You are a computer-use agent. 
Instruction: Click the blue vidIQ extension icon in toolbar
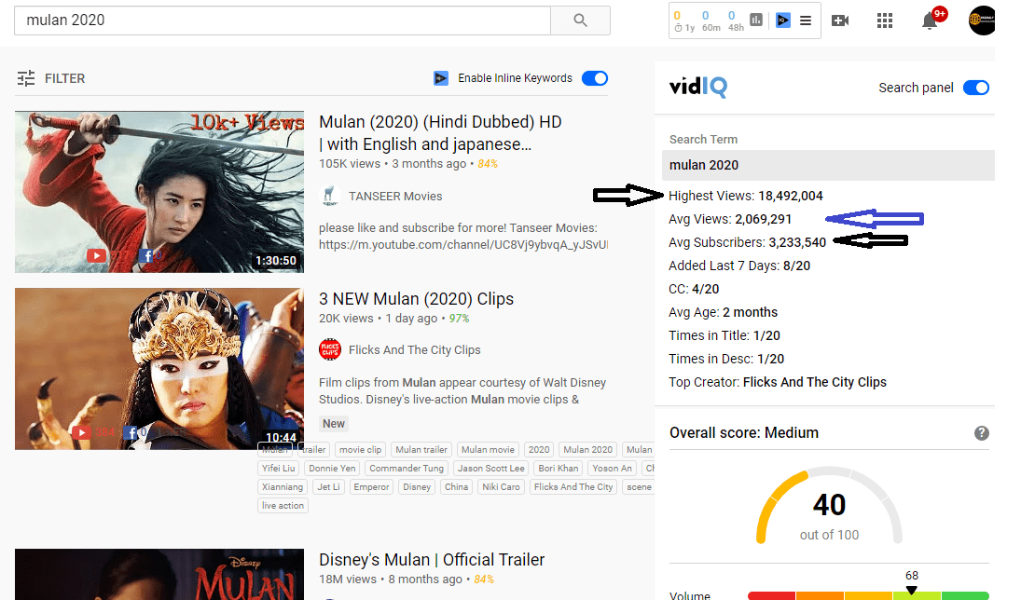pos(783,20)
